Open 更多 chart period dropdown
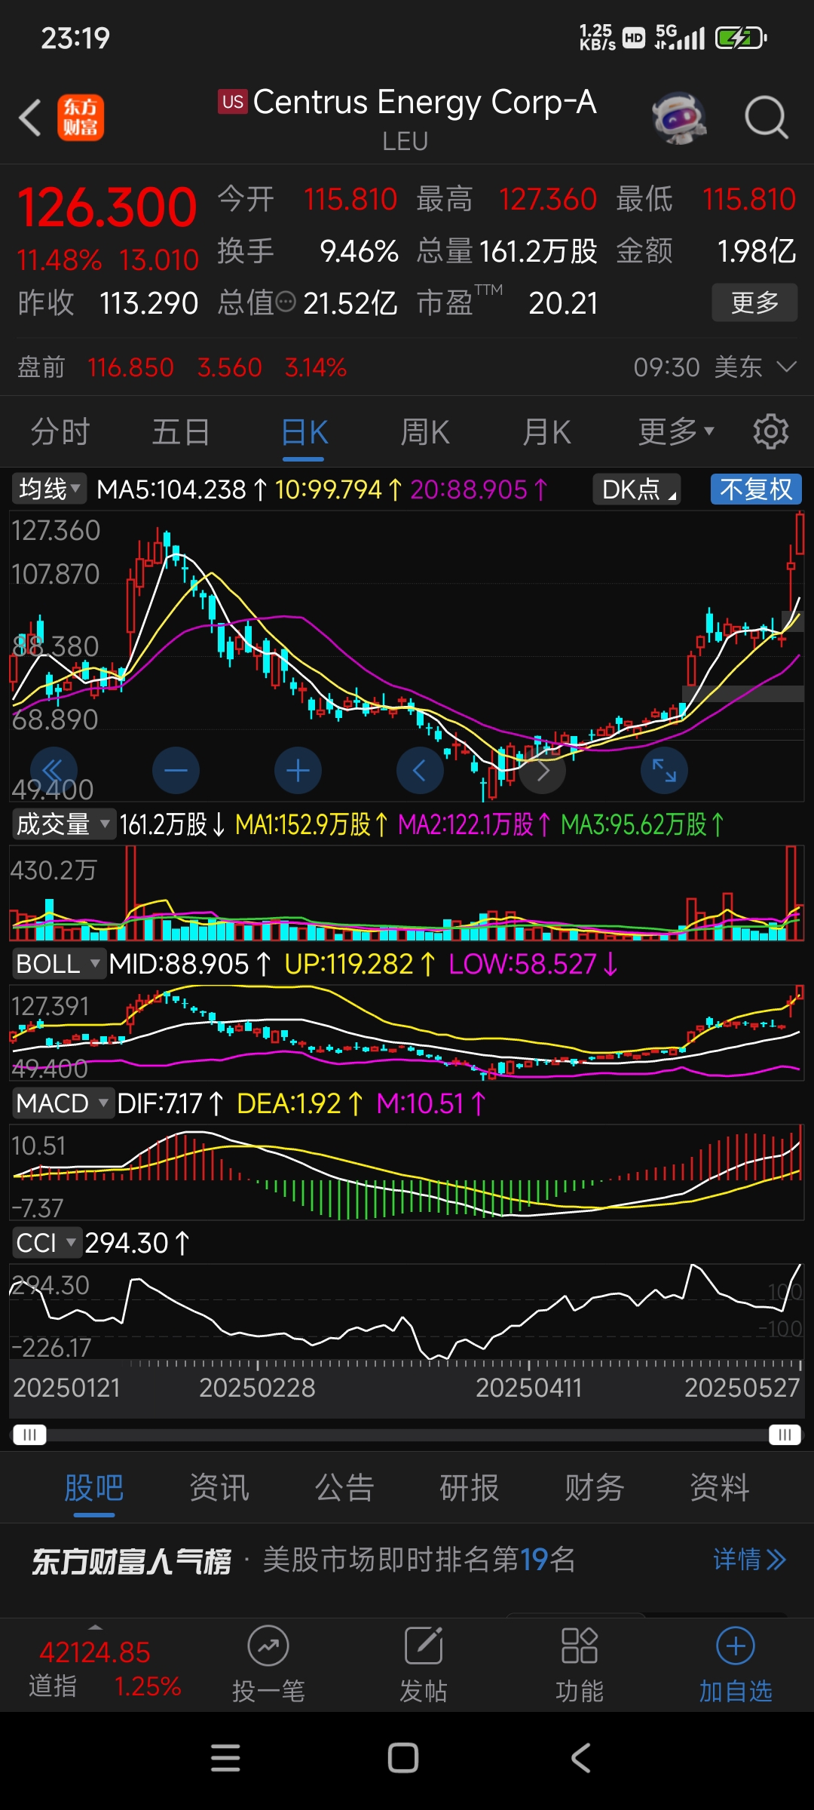This screenshot has height=1810, width=814. (675, 432)
